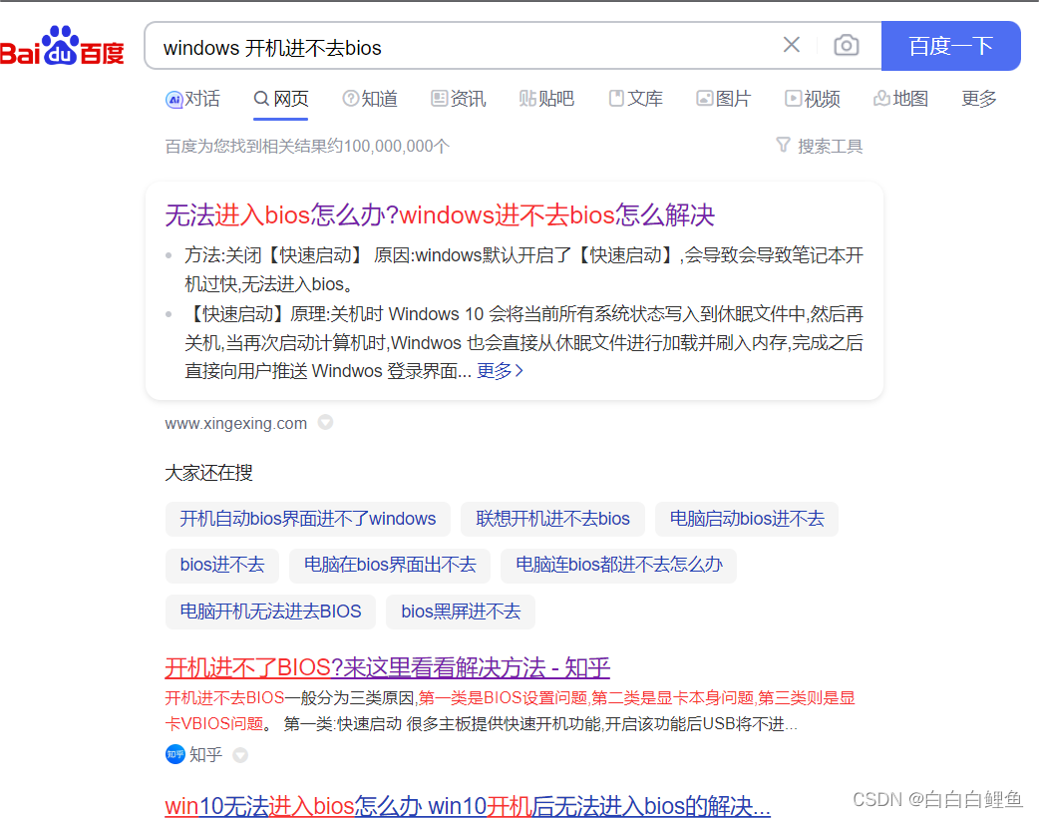This screenshot has height=818, width=1039.
Task: Go to the 文库 tab
Action: [635, 99]
